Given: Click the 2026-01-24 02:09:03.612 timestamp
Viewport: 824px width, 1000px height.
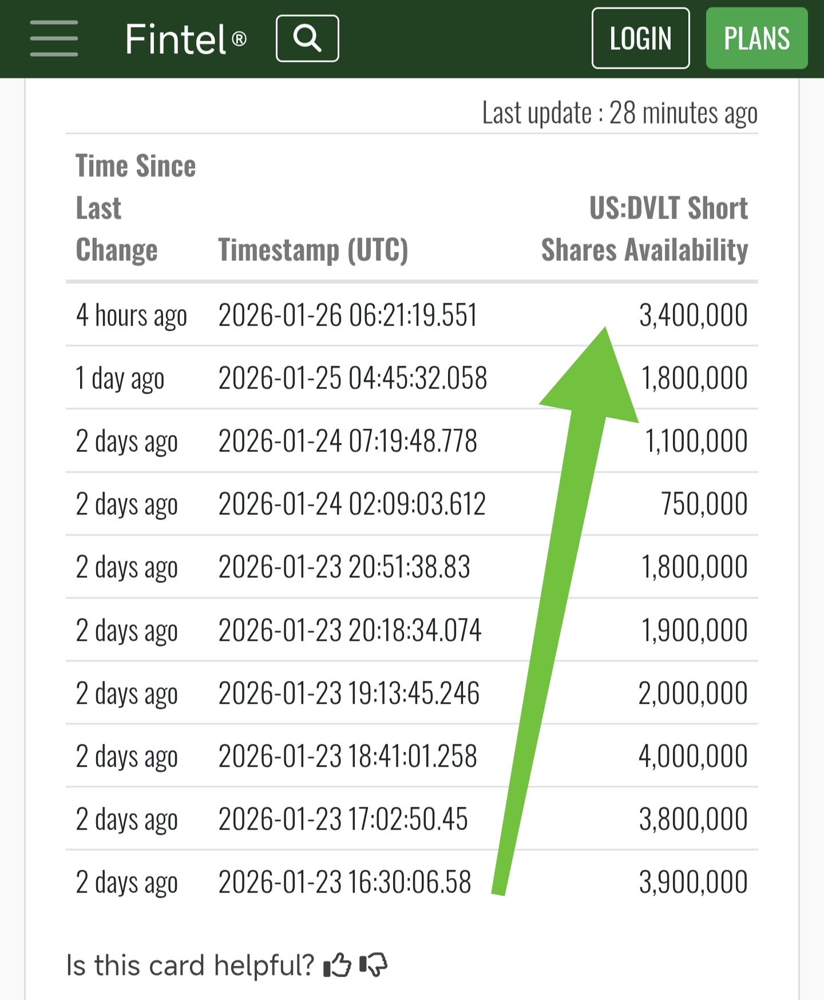Looking at the screenshot, I should 352,504.
